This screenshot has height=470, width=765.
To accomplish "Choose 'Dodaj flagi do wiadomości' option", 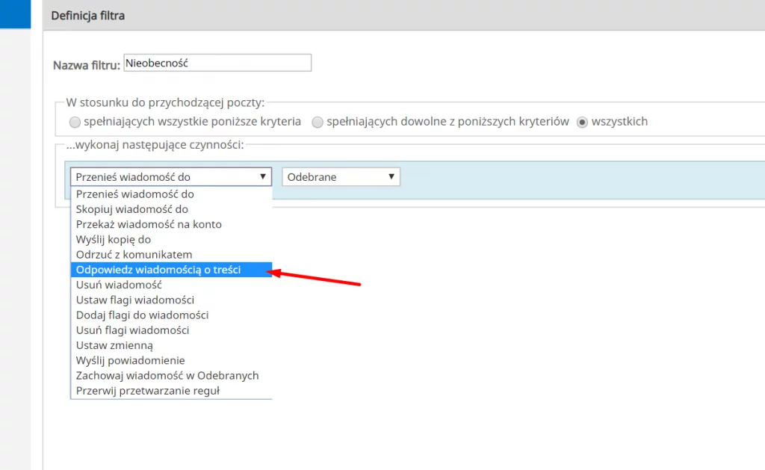I will coord(171,315).
